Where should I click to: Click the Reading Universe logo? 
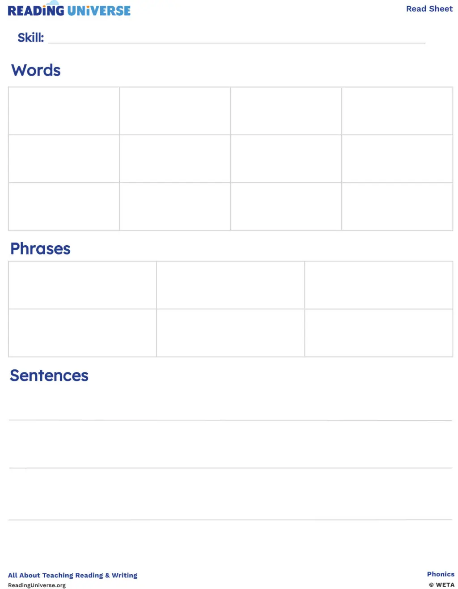[x=69, y=10]
